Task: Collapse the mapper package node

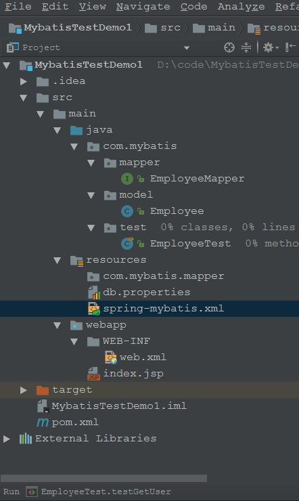Action: pyautogui.click(x=91, y=163)
